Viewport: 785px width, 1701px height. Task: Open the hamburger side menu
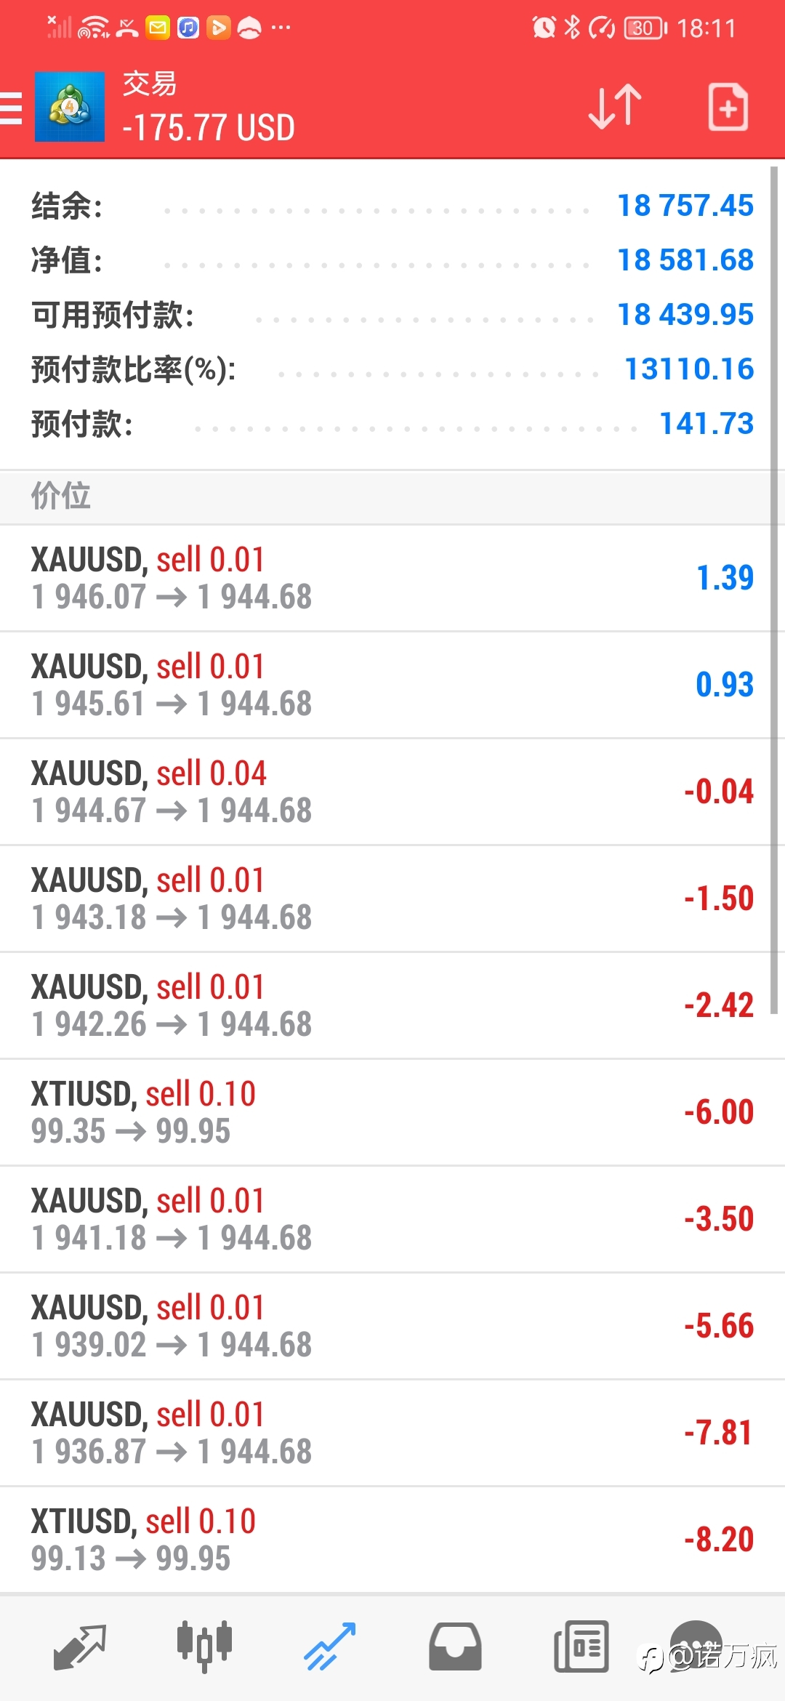pos(10,108)
